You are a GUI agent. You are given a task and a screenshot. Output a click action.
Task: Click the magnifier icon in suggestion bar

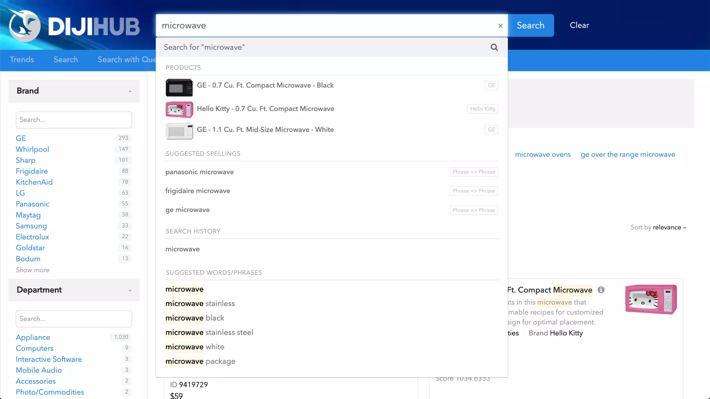click(494, 47)
